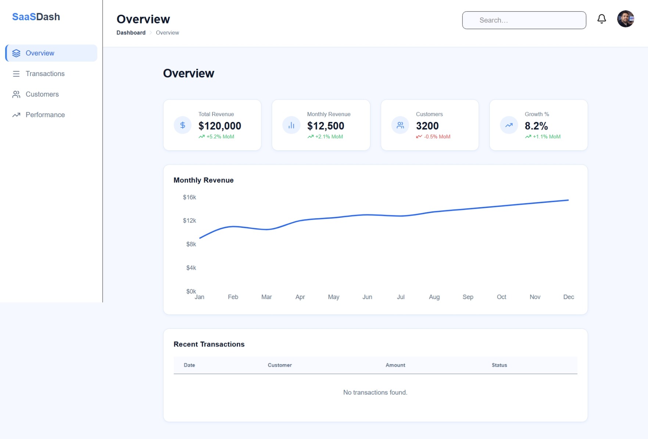Click the notification bell icon
This screenshot has width=648, height=439.
(x=601, y=19)
